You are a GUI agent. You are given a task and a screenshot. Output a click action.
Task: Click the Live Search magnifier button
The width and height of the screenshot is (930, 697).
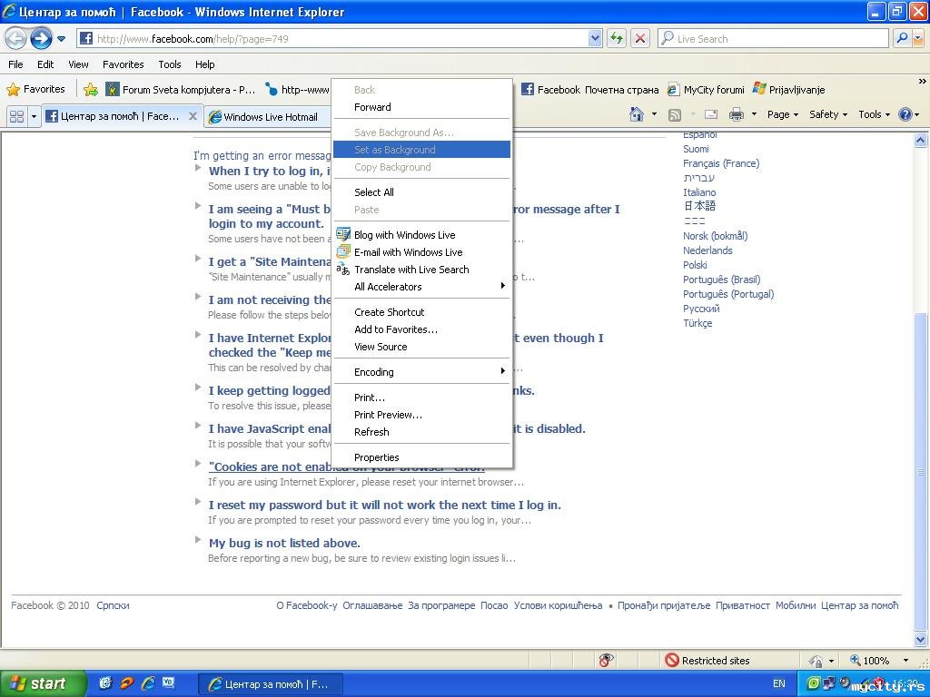(x=902, y=38)
